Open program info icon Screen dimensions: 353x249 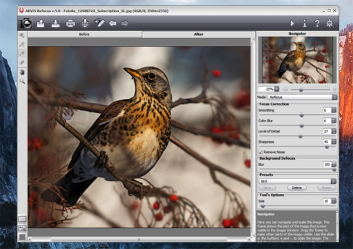pos(305,23)
